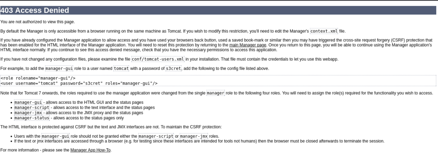Viewport: 438px width, 164px height.
Task: Click the single manager role code word
Action: [x=215, y=93]
